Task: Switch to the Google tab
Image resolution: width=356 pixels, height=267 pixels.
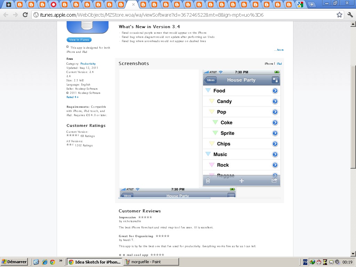Action: 300,5
